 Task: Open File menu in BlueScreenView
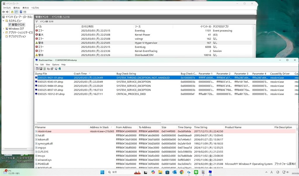tap(36, 65)
